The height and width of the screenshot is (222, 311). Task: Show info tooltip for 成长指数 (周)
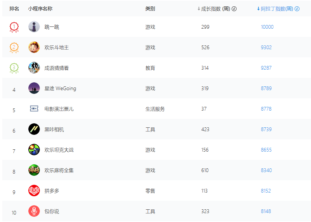(x=234, y=9)
